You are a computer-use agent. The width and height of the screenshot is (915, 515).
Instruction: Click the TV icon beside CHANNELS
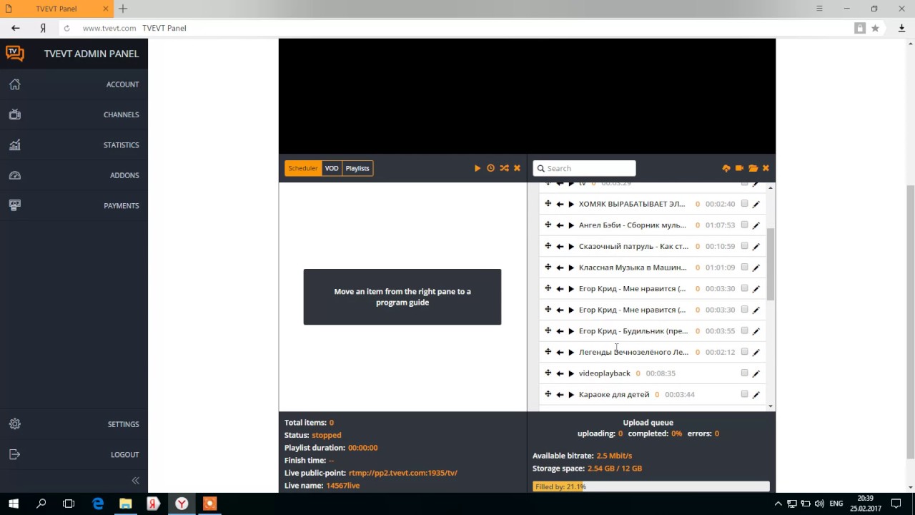tap(15, 114)
